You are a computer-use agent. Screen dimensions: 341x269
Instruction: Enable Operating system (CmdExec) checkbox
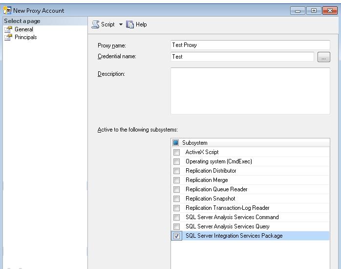coord(176,161)
